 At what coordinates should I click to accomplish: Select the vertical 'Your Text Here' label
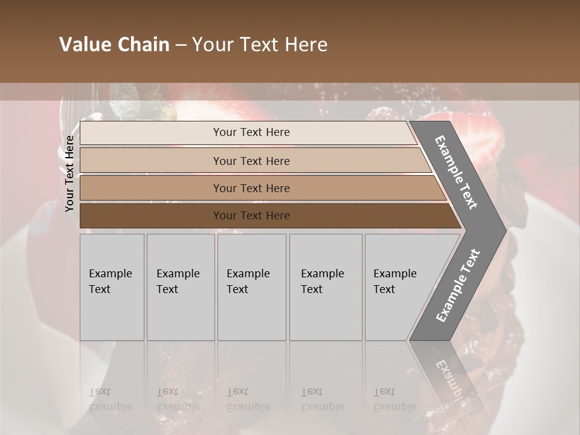tap(69, 173)
